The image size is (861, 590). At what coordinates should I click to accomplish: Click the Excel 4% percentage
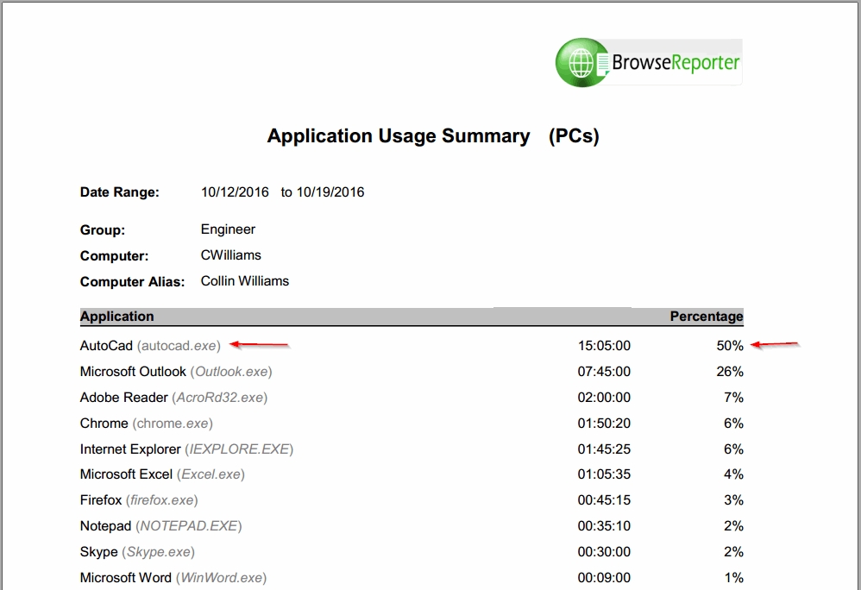pos(733,474)
